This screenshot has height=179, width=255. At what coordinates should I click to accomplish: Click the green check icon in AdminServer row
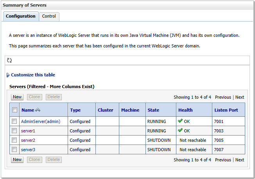click(180, 121)
